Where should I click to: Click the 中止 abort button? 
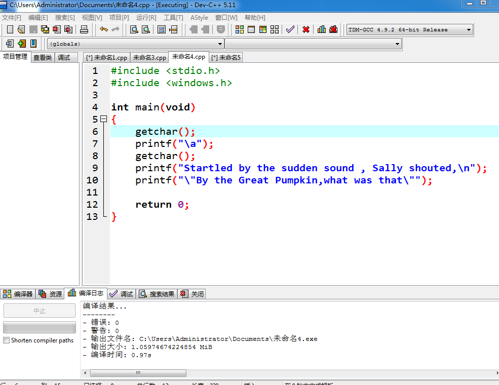(40, 311)
